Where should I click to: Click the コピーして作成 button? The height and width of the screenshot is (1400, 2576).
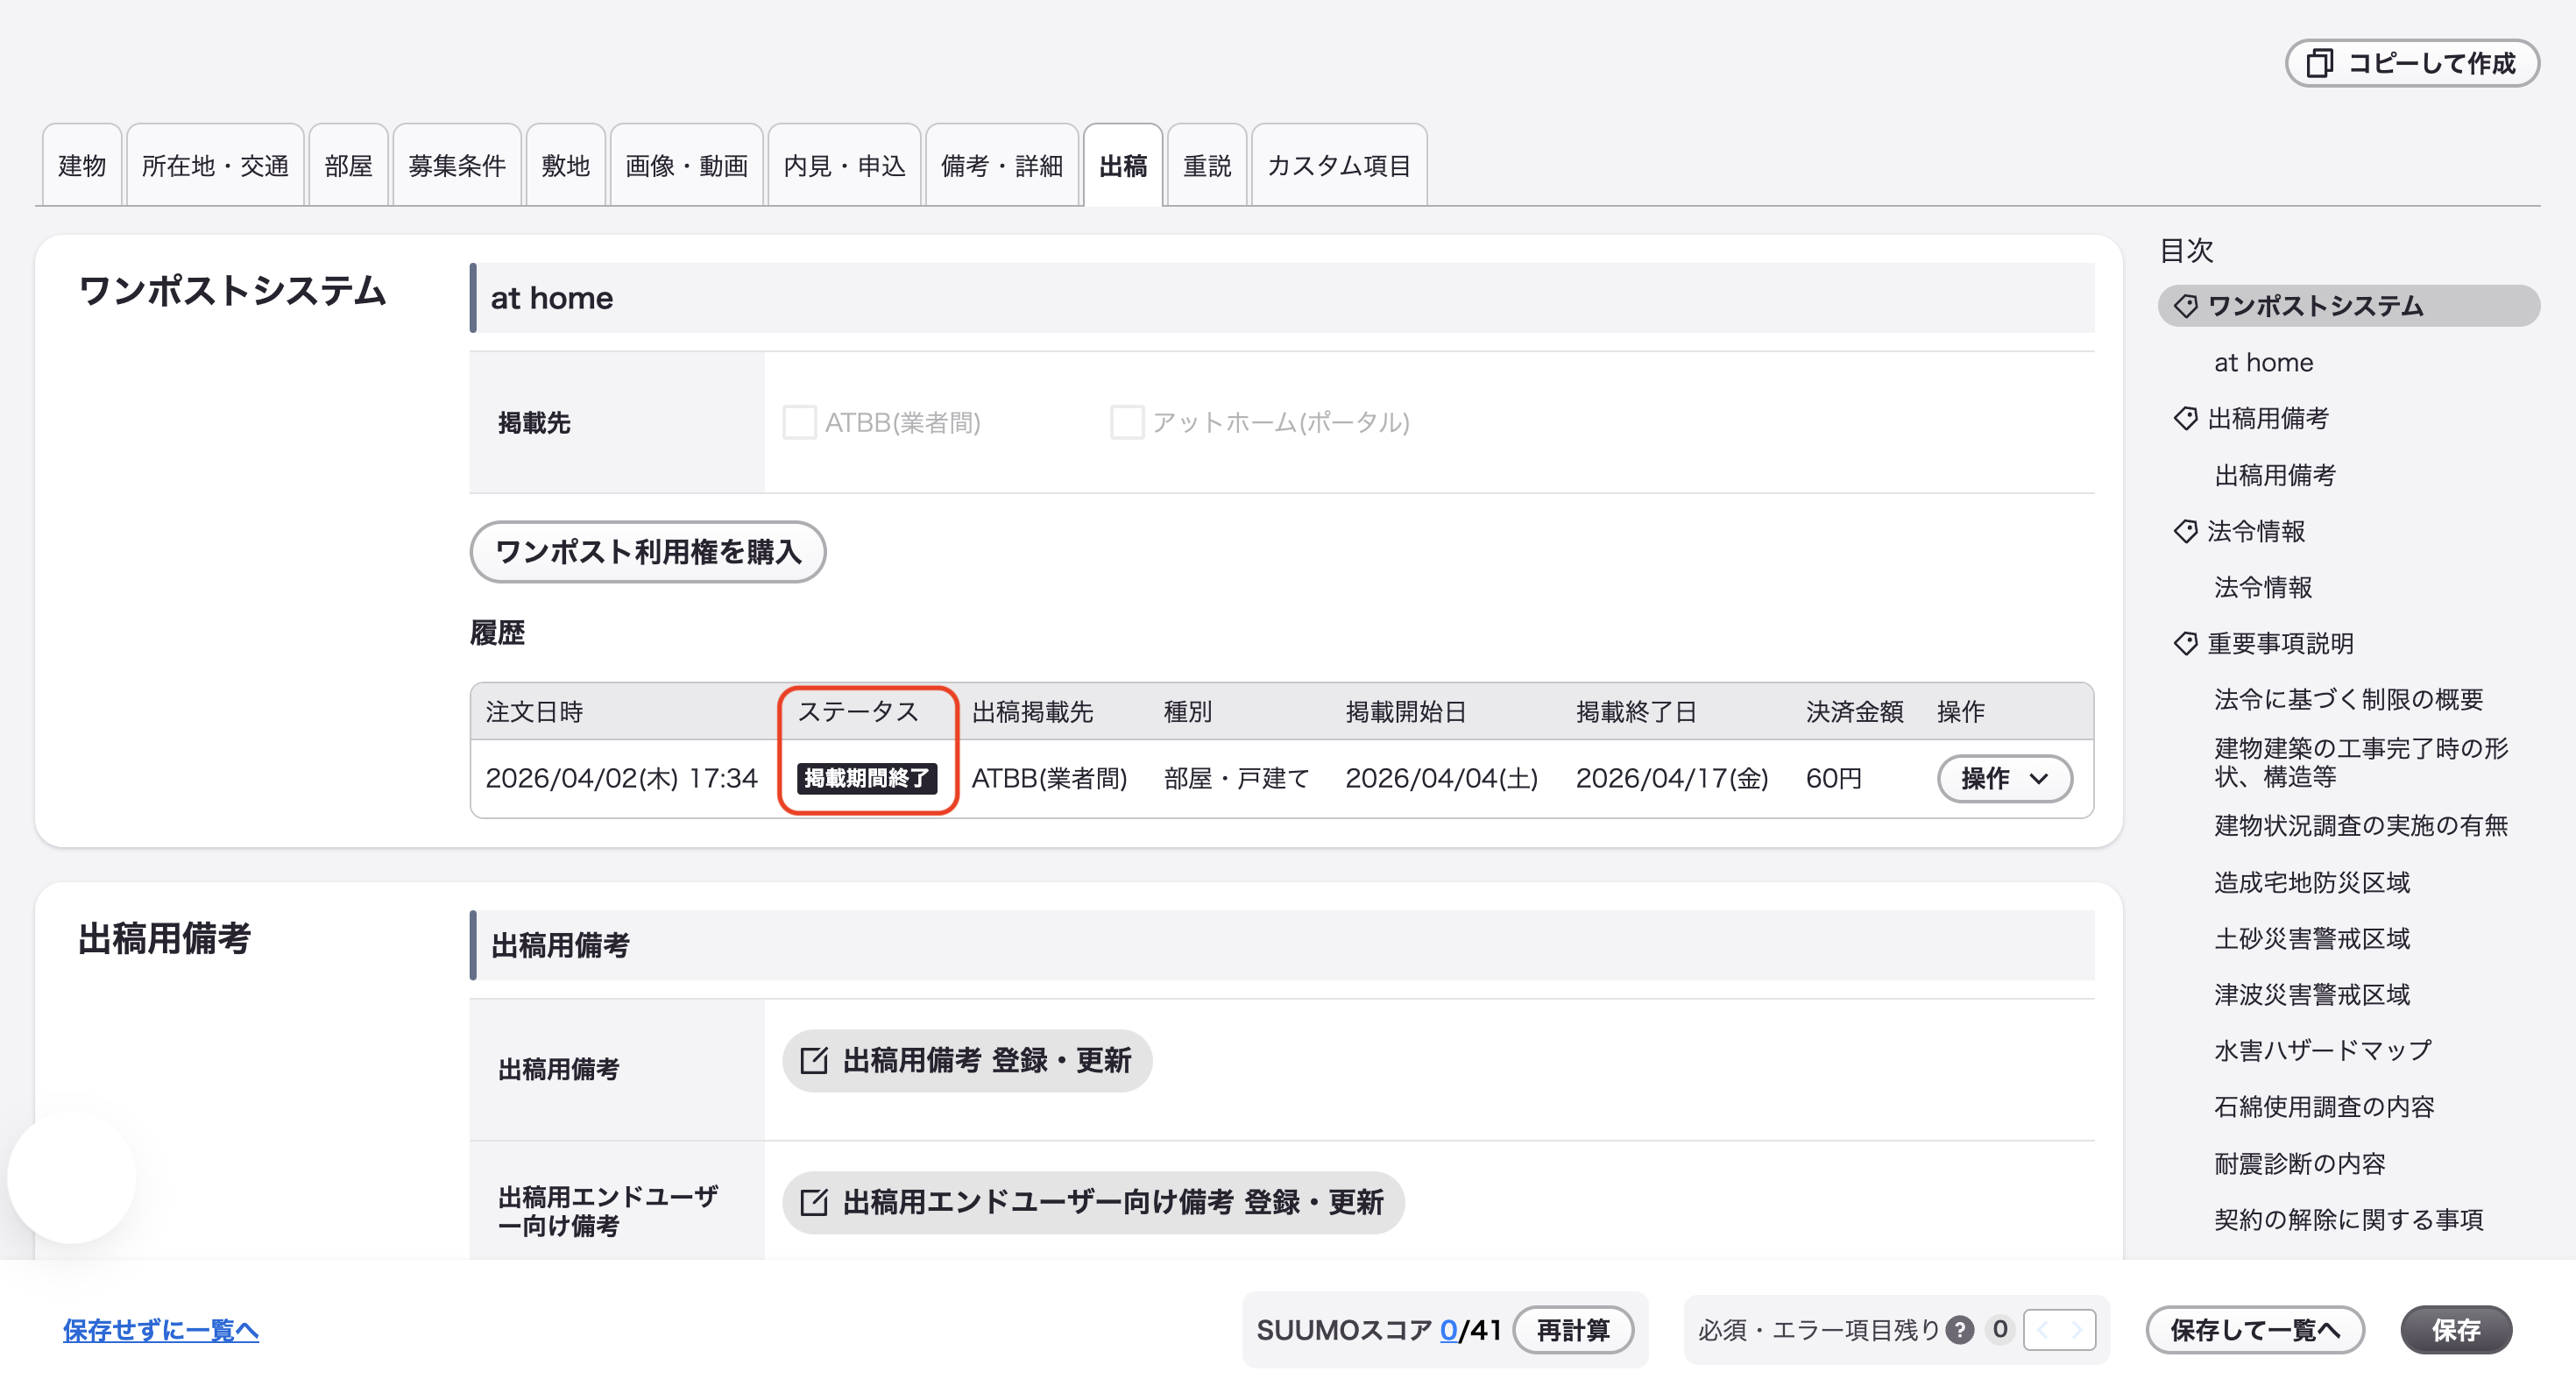[x=2412, y=63]
